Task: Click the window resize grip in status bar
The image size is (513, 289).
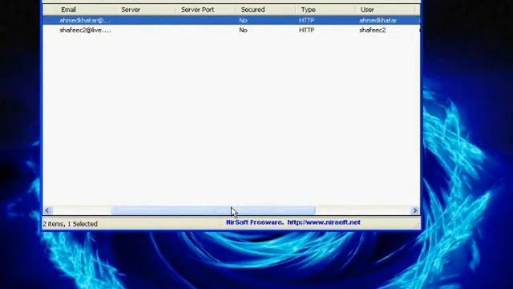Action: 417,225
